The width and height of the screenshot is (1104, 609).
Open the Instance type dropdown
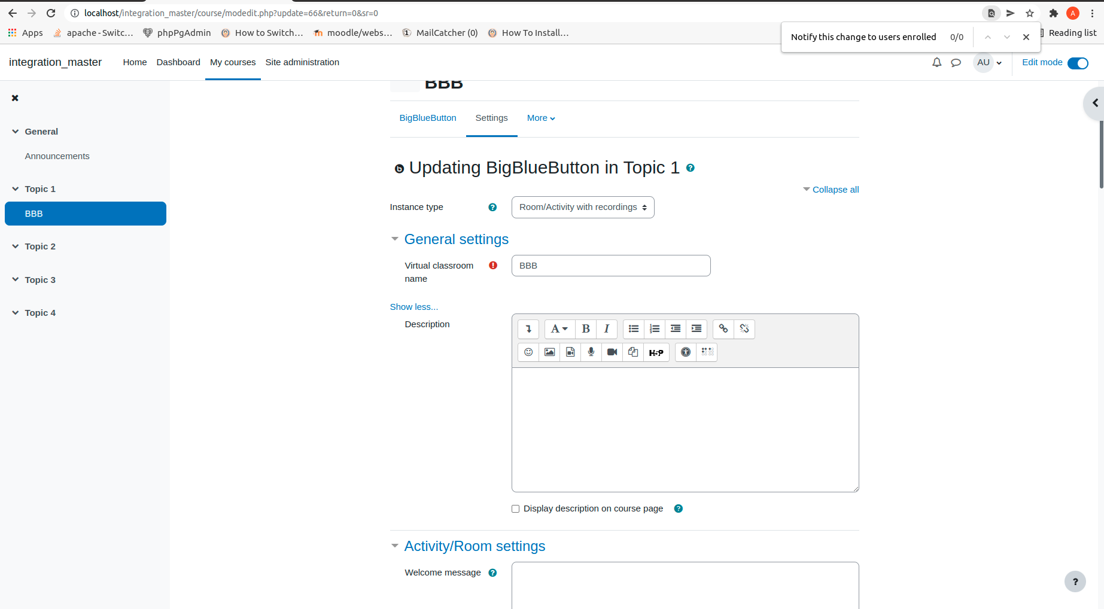[583, 208]
